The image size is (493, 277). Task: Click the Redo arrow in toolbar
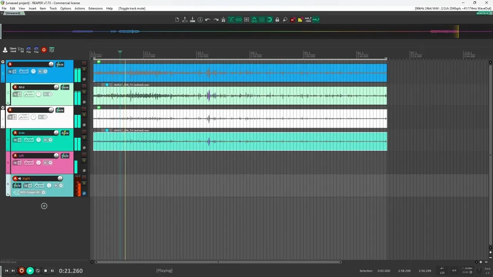point(216,20)
